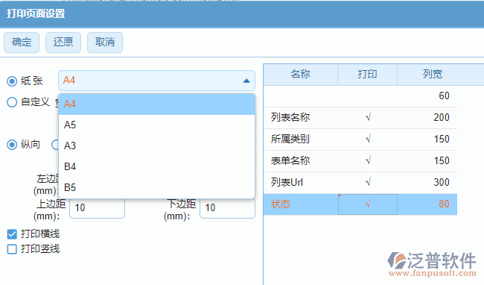Check the 打印竖线 checkbox
Screen dimensions: 484x285
click(12, 249)
